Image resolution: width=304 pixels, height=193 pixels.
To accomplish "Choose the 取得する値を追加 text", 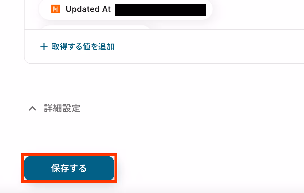I will [x=83, y=47].
